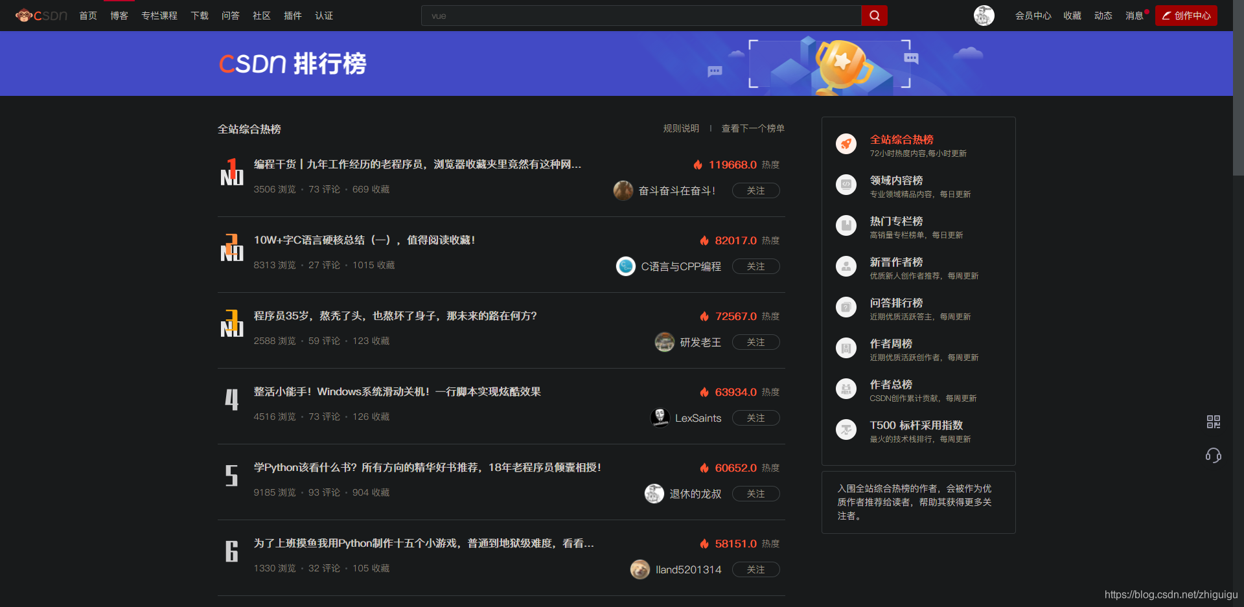Click the avatar of 退休的龙叔
The height and width of the screenshot is (607, 1244).
[x=654, y=494]
